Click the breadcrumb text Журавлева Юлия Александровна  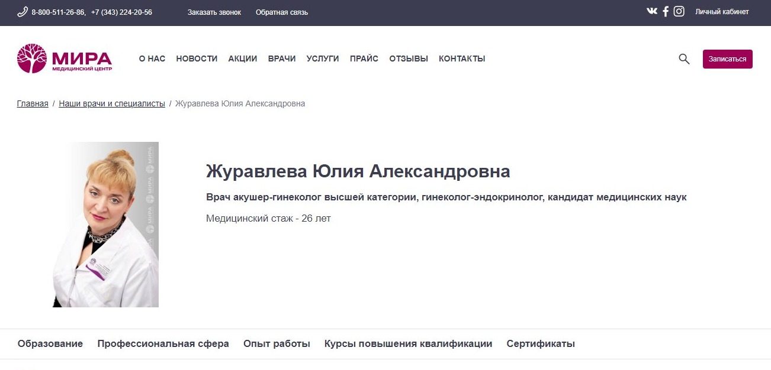coord(240,103)
